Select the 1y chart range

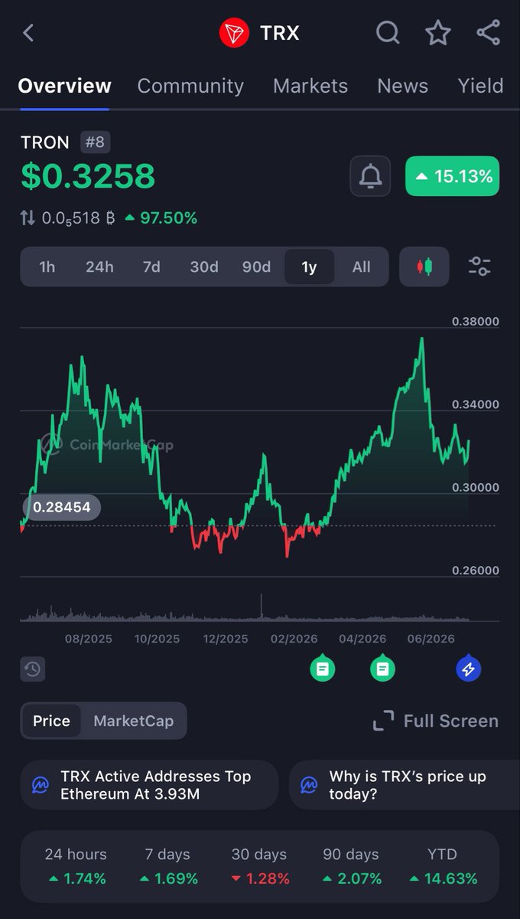click(x=309, y=267)
